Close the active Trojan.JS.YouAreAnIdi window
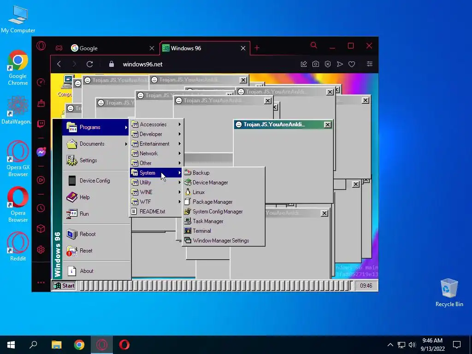 pyautogui.click(x=328, y=124)
